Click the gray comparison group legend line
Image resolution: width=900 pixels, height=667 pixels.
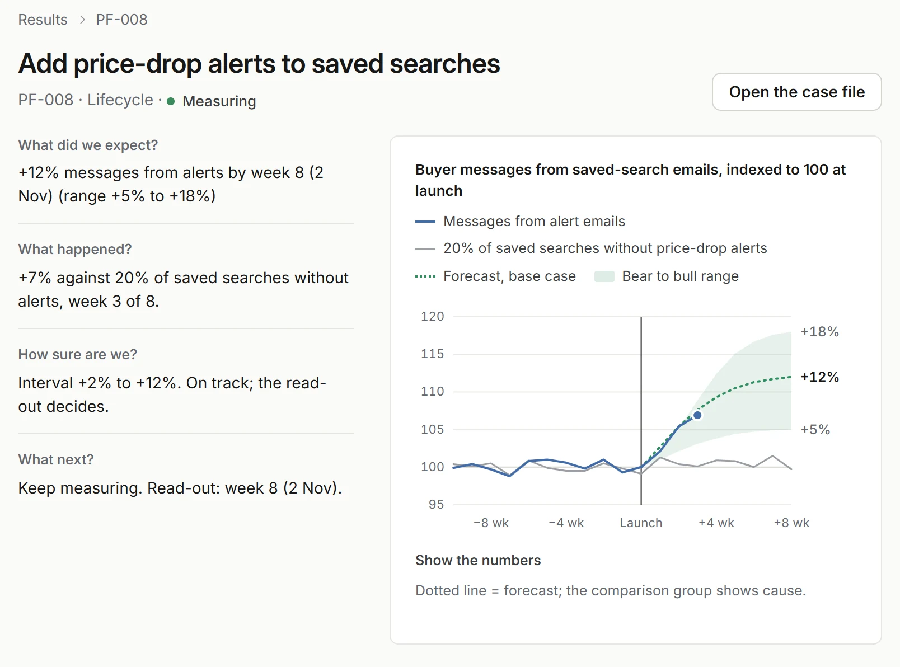425,248
